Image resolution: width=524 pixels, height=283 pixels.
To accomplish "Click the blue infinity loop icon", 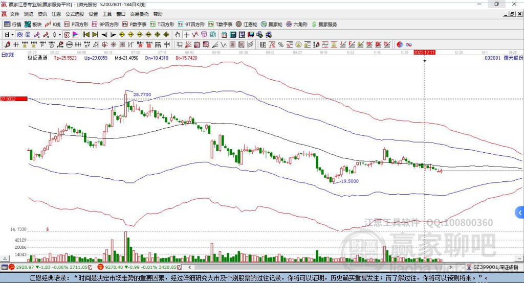I will [x=409, y=44].
